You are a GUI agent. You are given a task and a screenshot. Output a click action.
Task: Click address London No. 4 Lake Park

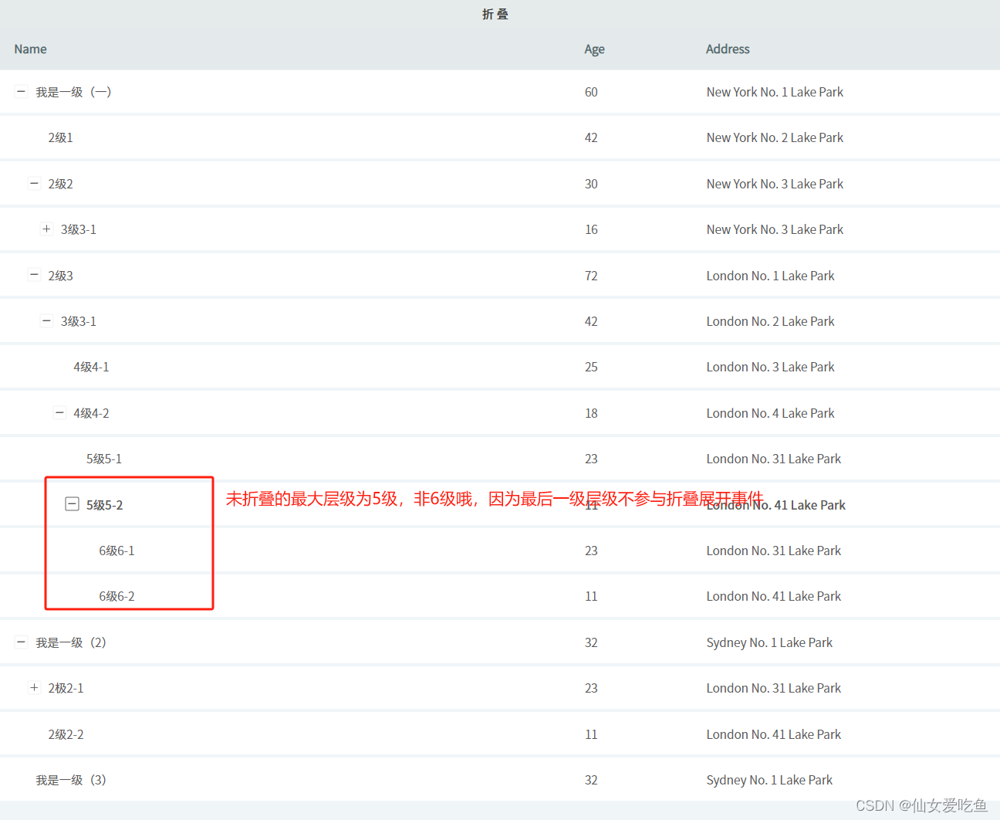[x=770, y=413]
